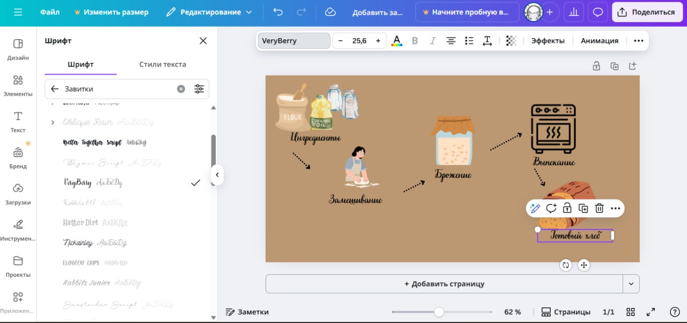Lock the selected text element

pyautogui.click(x=567, y=209)
